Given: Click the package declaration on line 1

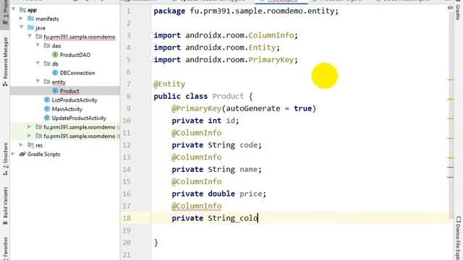Looking at the screenshot, I should (x=246, y=12).
